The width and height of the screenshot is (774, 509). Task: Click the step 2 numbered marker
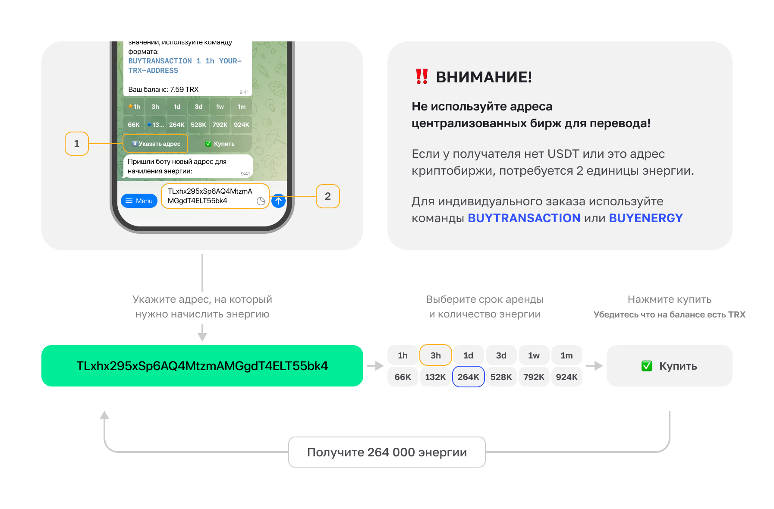328,196
